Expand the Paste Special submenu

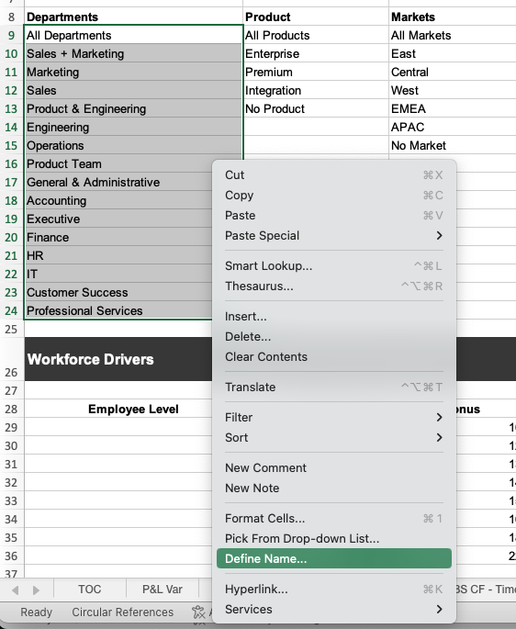click(x=334, y=235)
